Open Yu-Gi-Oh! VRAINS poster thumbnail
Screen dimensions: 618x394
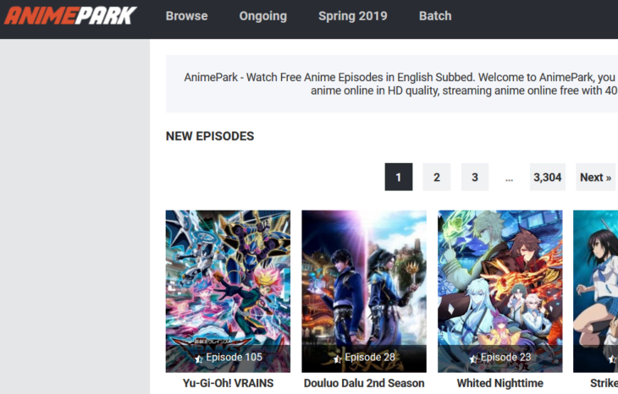point(228,291)
